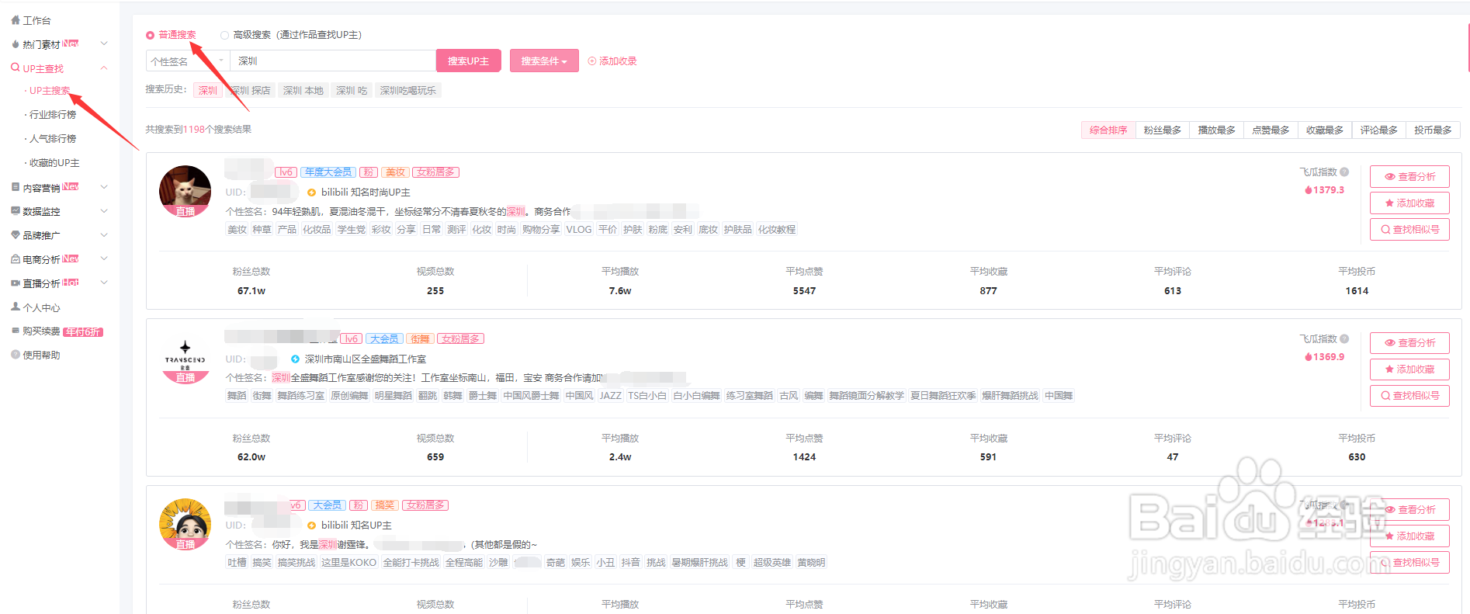Open the 行业排行榜 submenu item
Viewport: 1470px width, 614px height.
coord(53,115)
